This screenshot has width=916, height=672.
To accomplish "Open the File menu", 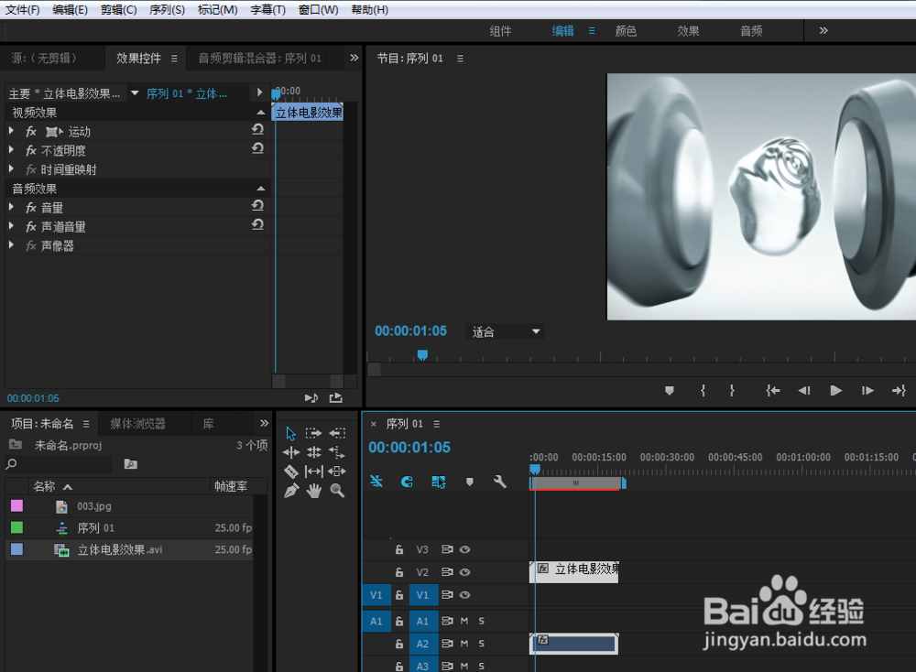I will point(22,10).
